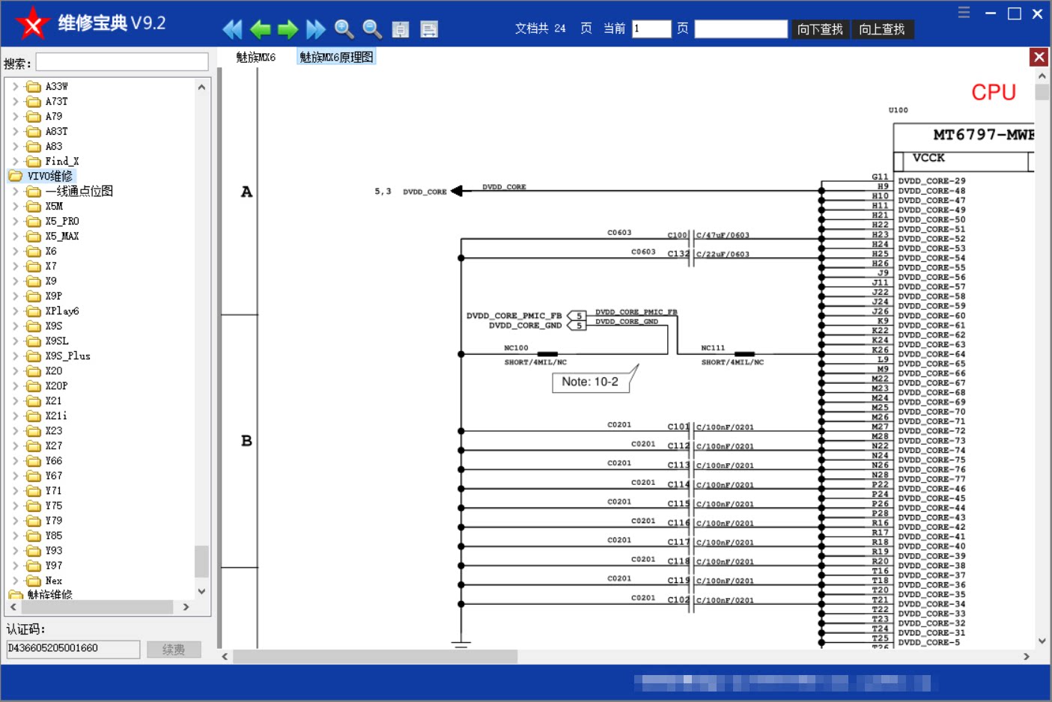The image size is (1052, 702).
Task: Click the find-text field beside 向下查找
Action: click(741, 29)
